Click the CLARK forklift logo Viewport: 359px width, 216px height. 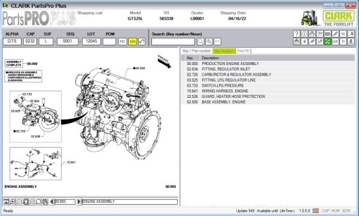pos(328,18)
